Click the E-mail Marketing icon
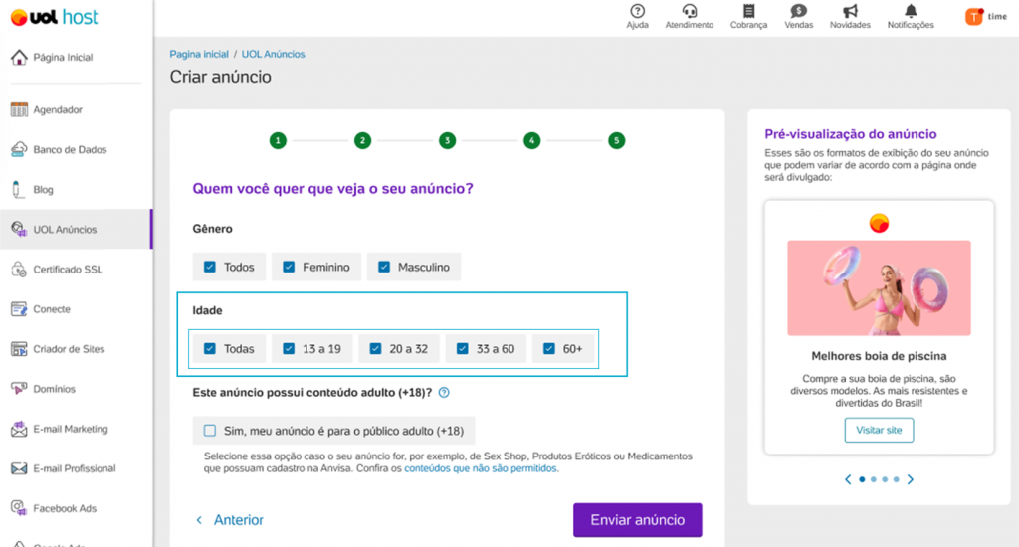Image resolution: width=1019 pixels, height=547 pixels. (x=19, y=429)
